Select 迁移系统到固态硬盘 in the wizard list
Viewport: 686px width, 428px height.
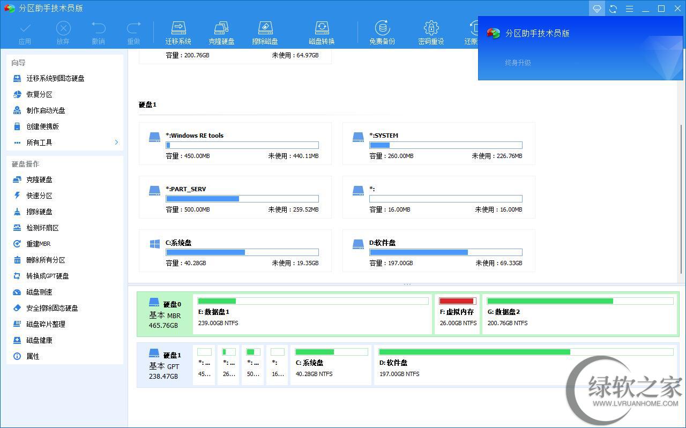(55, 78)
